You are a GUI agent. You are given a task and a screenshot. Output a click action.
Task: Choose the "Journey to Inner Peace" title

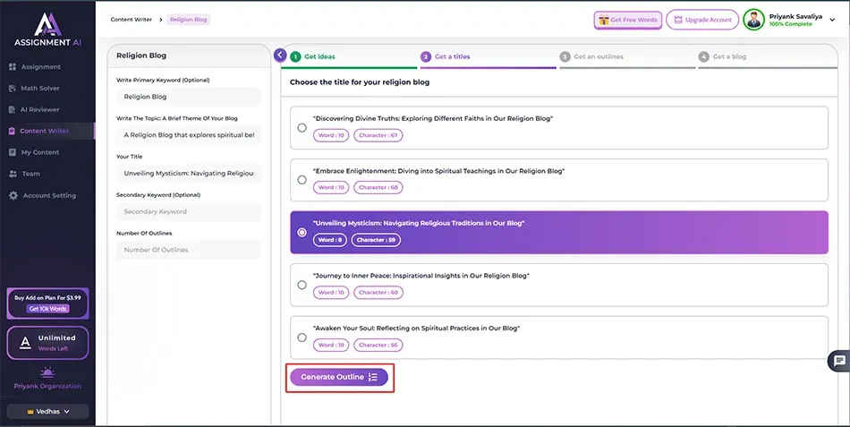[302, 285]
